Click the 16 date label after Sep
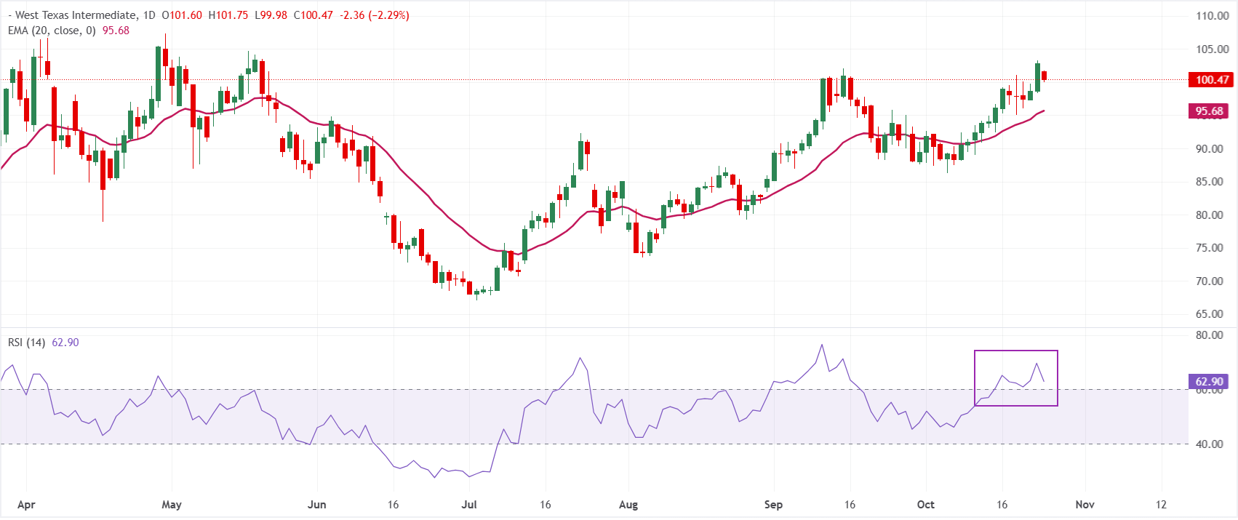Screen dimensions: 1238x520 coord(850,505)
